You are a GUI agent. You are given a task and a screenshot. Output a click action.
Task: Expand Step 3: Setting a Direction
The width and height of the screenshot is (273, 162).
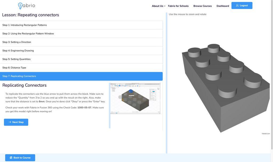[x=81, y=42]
